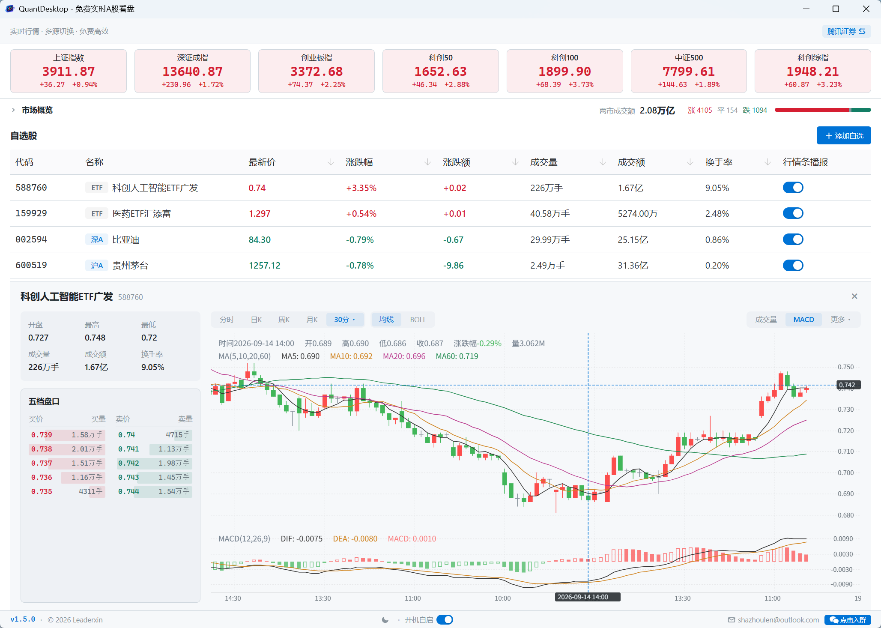Viewport: 881px width, 628px height.
Task: Click the 腾讯证券 data source button
Action: [x=846, y=31]
